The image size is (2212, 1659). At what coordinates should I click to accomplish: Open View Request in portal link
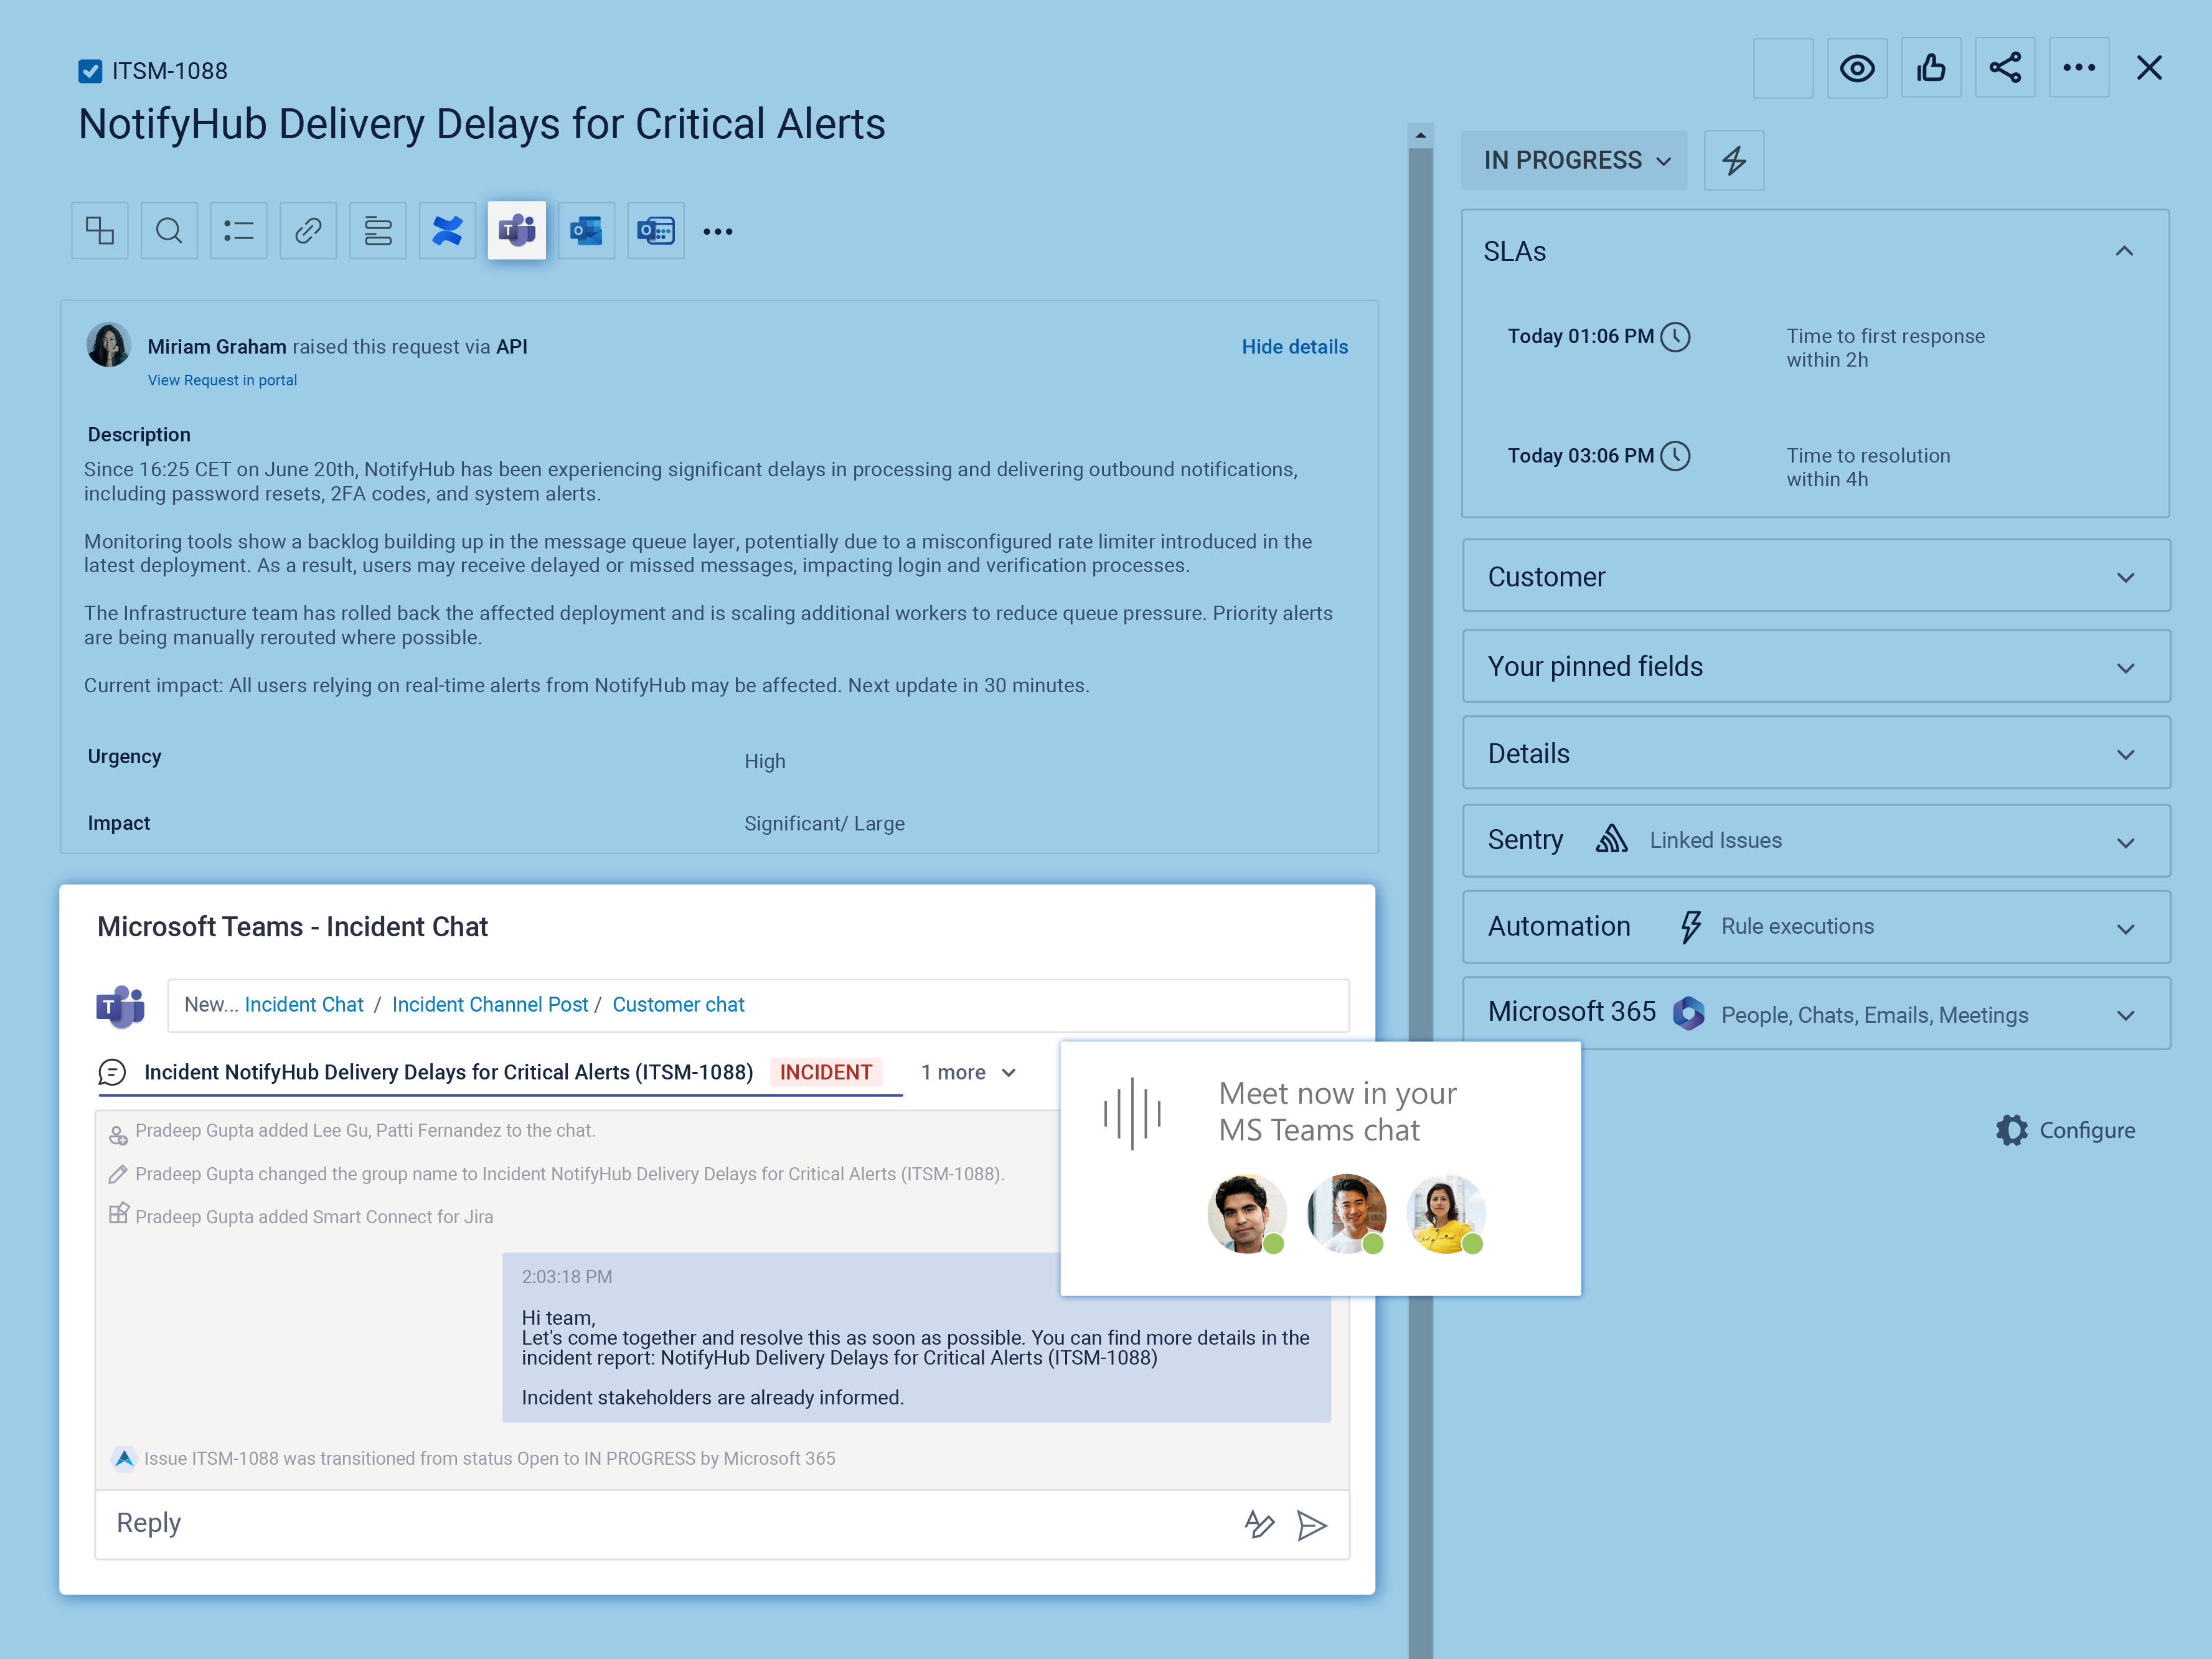[222, 380]
